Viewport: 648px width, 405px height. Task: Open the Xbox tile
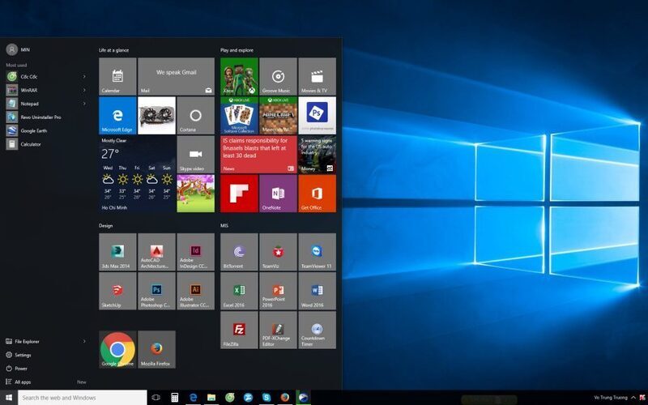point(239,76)
